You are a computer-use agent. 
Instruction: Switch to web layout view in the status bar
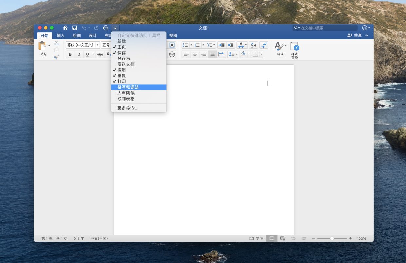tap(283, 238)
